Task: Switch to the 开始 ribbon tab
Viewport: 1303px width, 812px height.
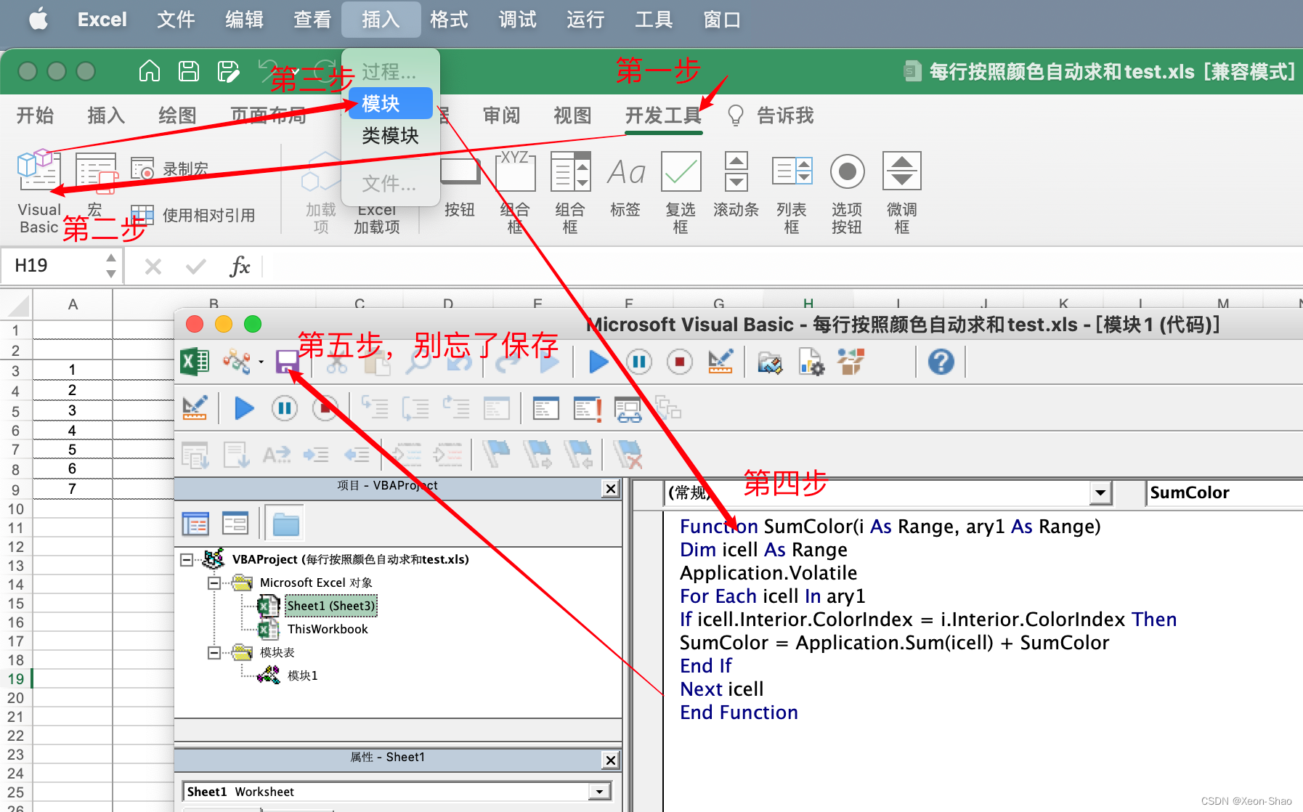Action: [35, 115]
